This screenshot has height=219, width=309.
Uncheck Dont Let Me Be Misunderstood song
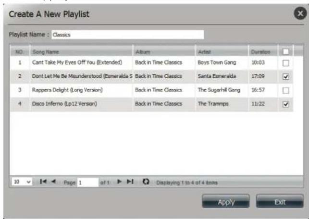point(286,77)
